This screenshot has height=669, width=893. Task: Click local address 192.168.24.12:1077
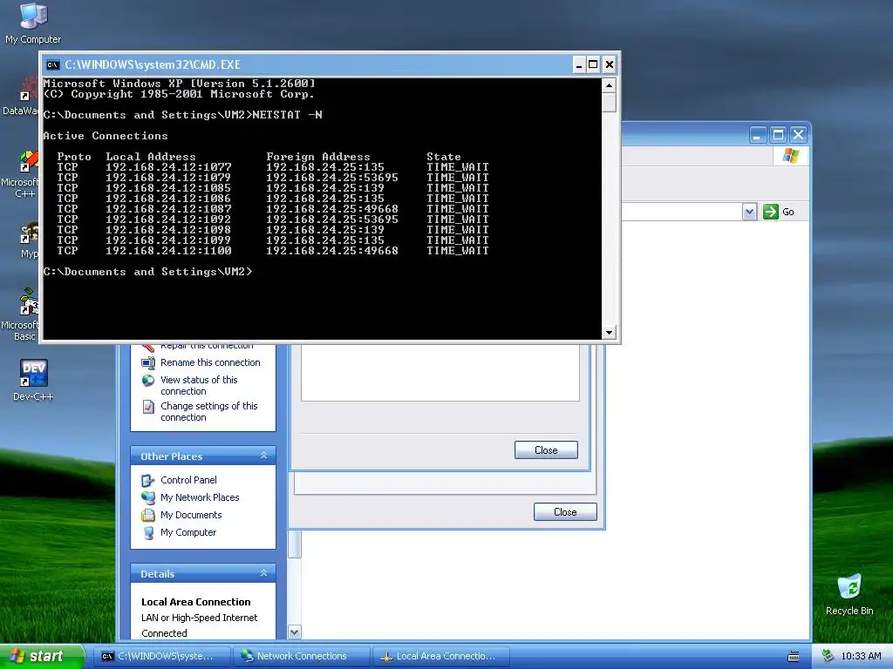[x=168, y=167]
